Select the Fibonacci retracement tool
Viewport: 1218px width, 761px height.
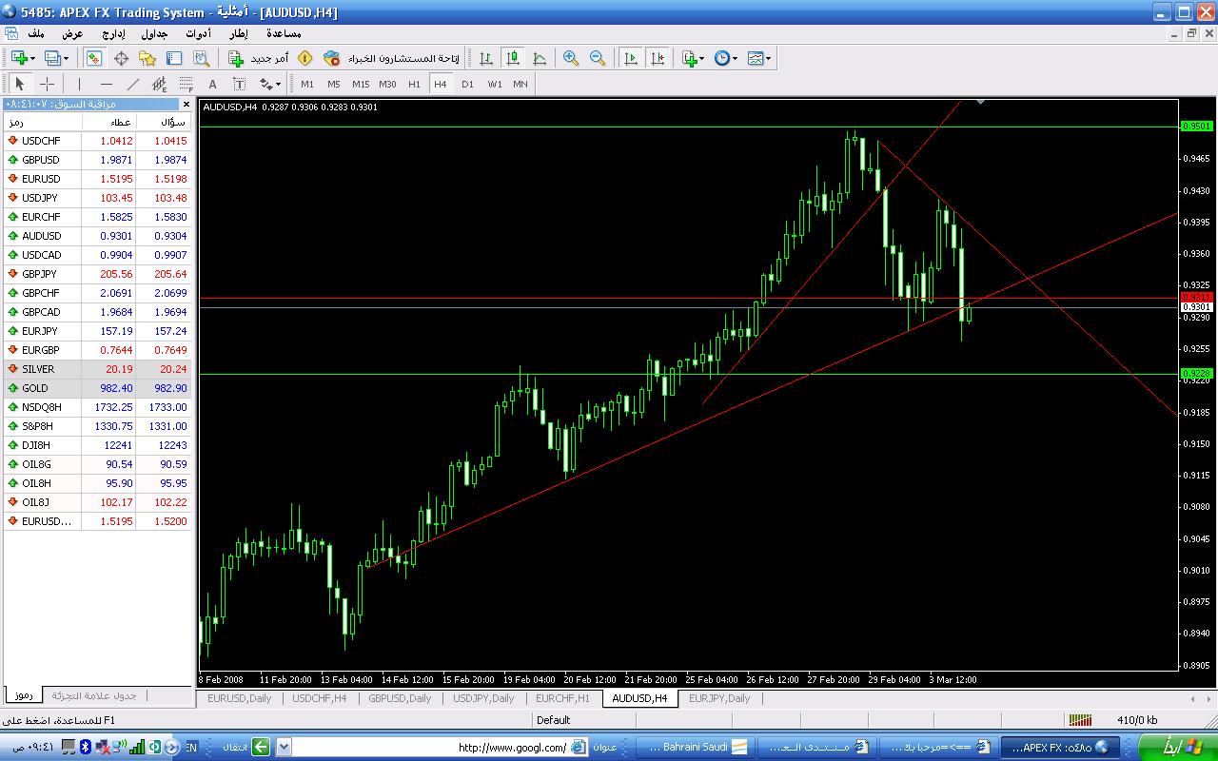(187, 84)
